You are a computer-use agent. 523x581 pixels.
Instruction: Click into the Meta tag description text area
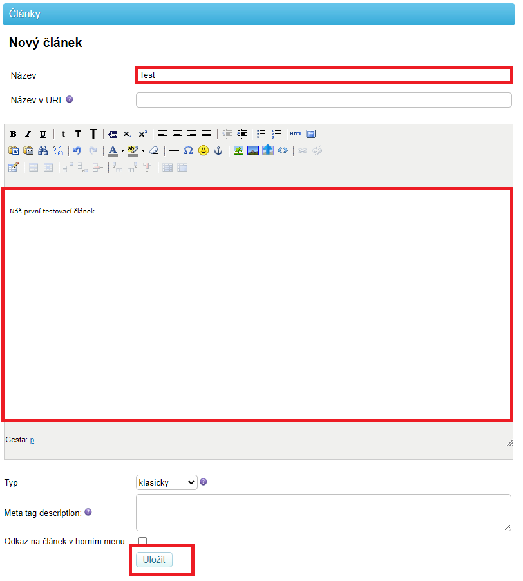point(323,513)
